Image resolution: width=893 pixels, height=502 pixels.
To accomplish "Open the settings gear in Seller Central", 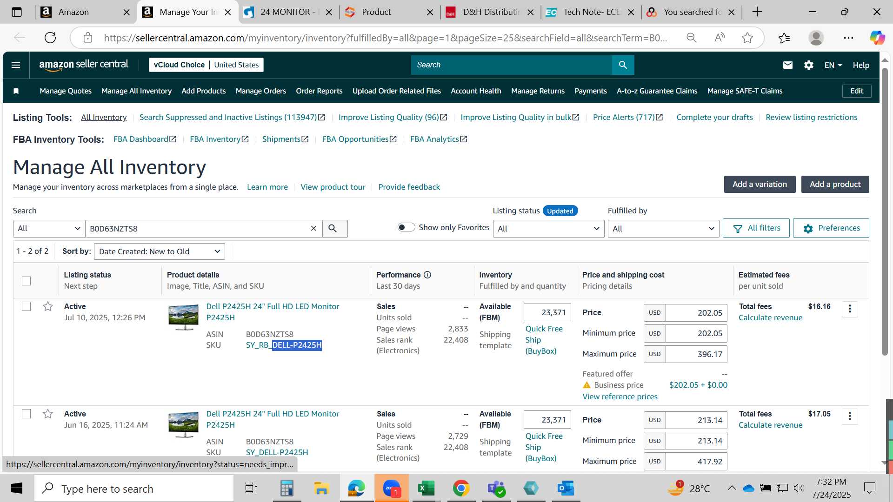I will point(808,65).
